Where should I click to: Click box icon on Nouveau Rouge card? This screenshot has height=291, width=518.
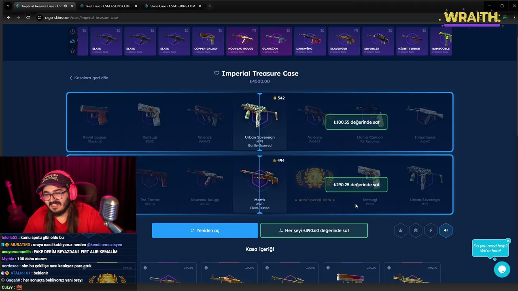[254, 30]
